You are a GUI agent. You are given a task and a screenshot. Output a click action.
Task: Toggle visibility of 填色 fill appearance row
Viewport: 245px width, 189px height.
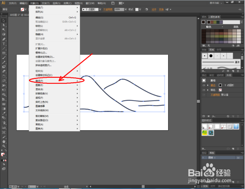click(x=204, y=90)
